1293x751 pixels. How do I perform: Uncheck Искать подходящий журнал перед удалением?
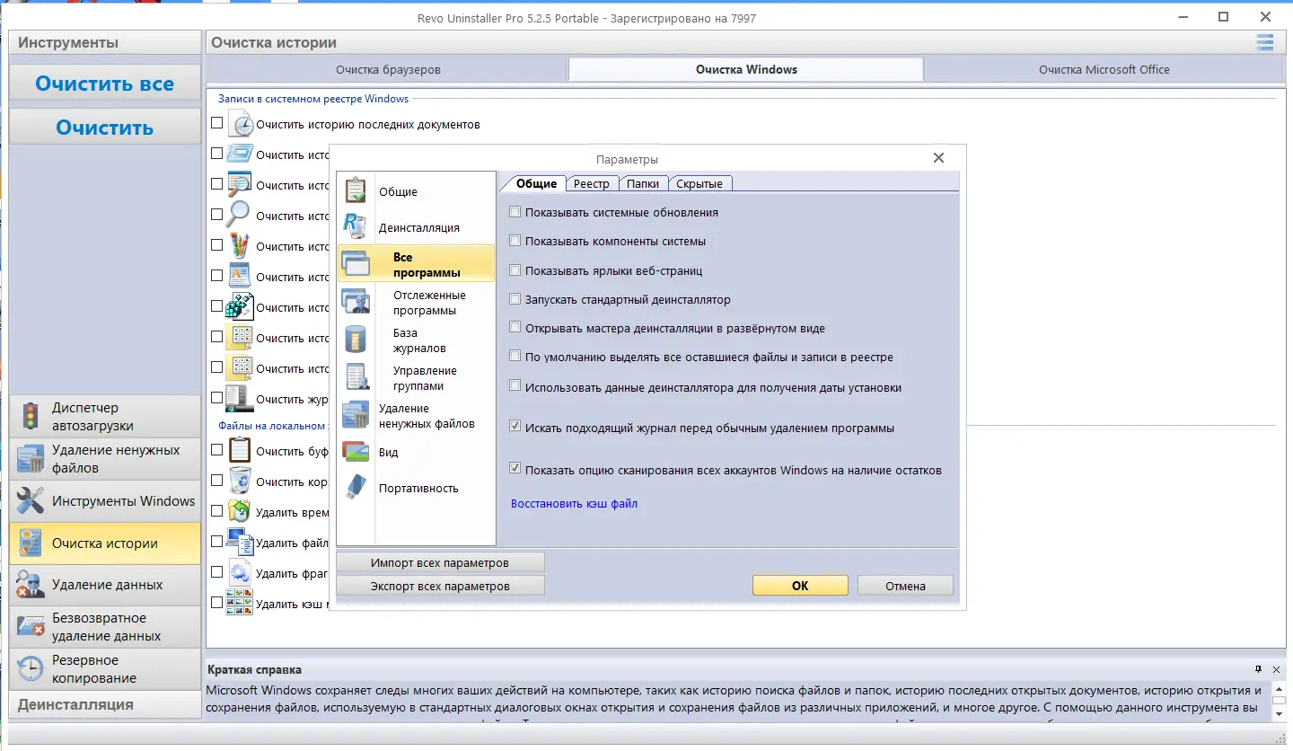(x=515, y=428)
